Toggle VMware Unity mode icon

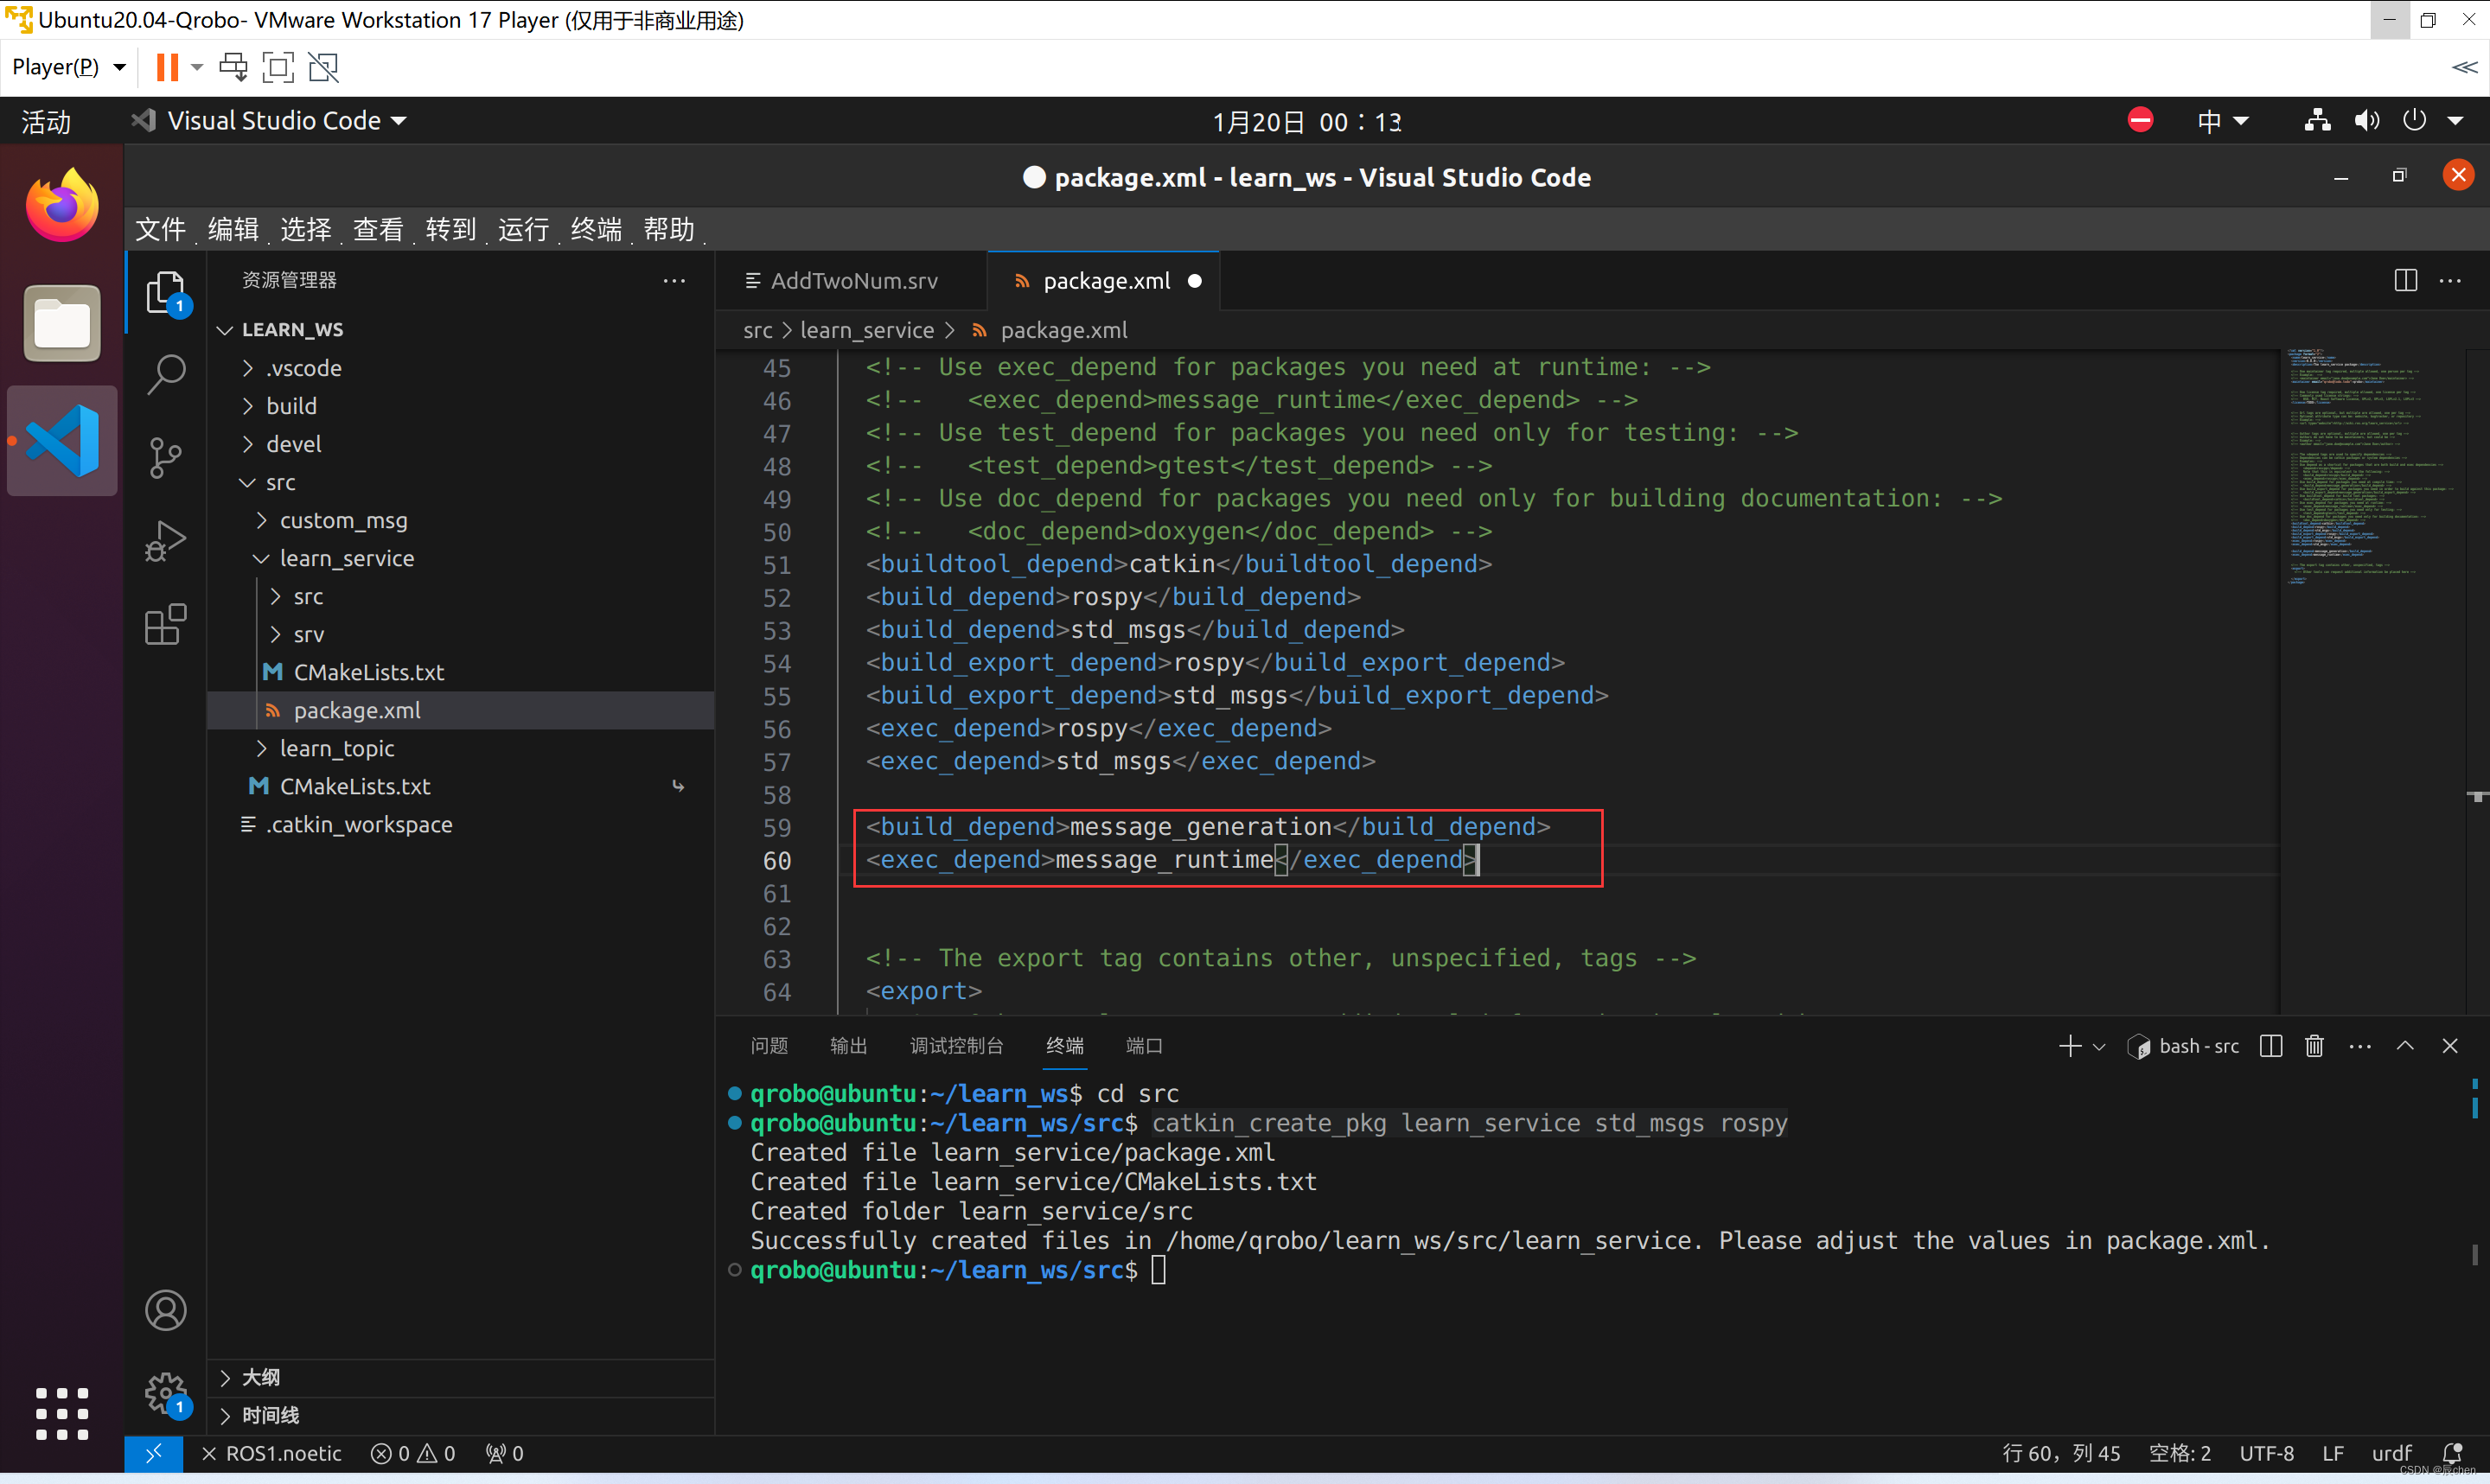point(323,67)
